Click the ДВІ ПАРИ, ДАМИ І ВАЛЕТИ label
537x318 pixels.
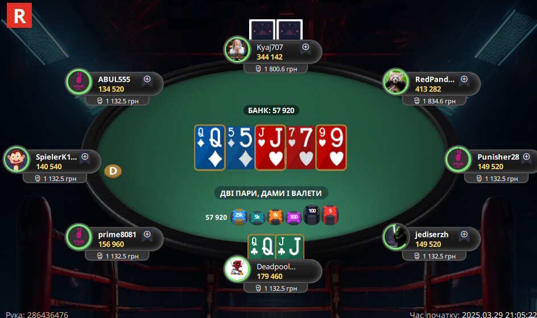pos(271,193)
